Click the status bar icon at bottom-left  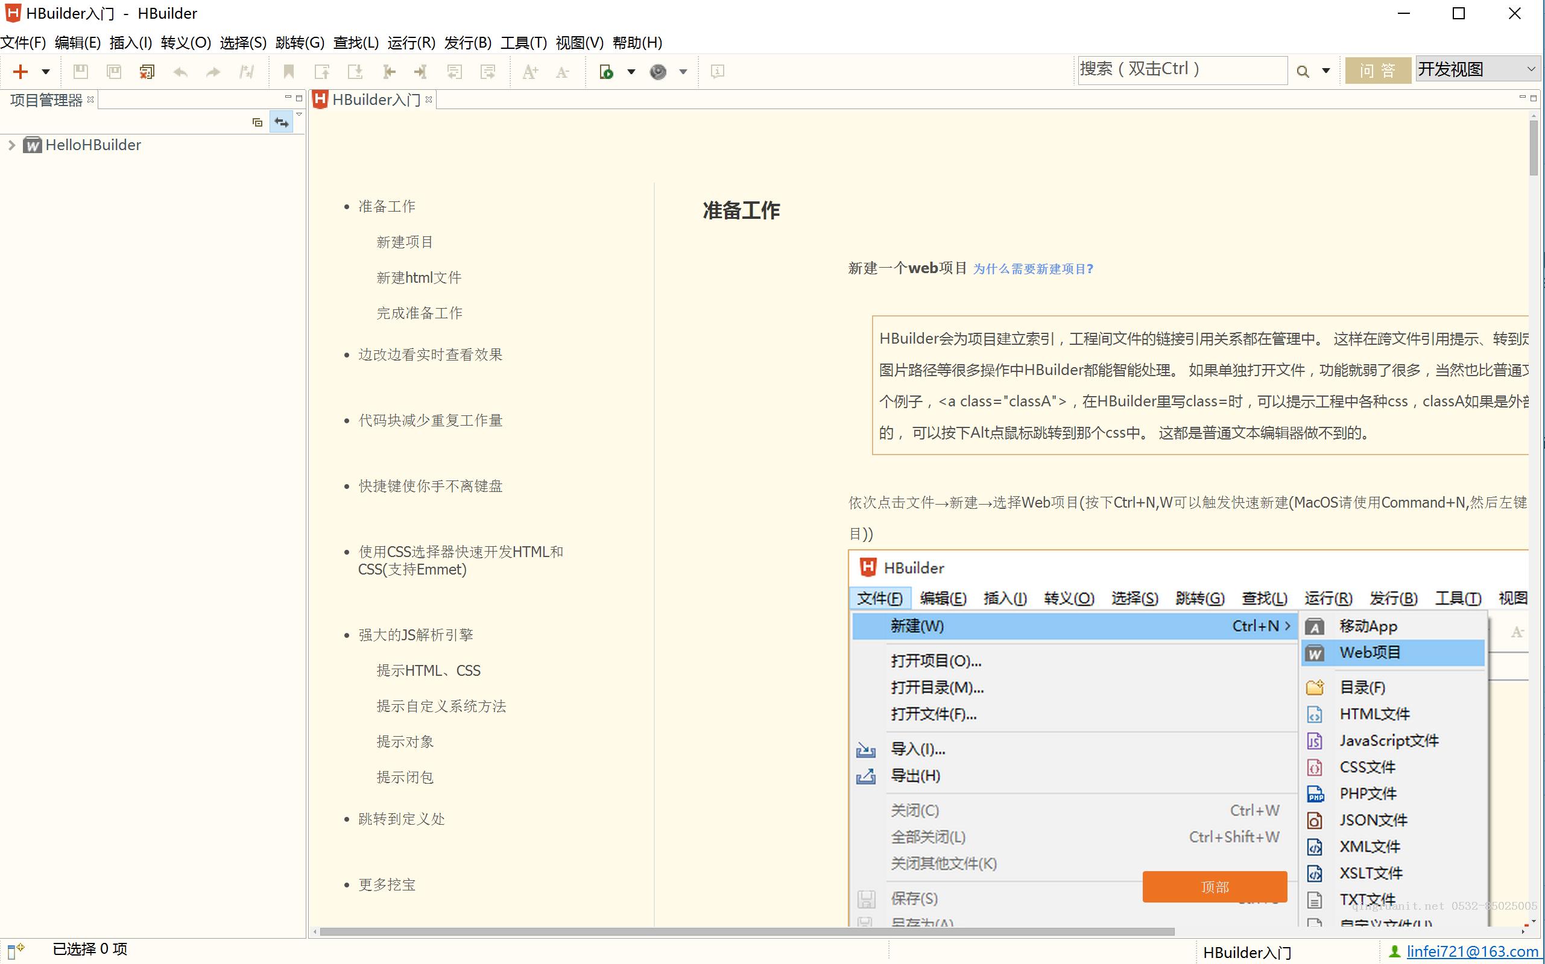tap(15, 950)
